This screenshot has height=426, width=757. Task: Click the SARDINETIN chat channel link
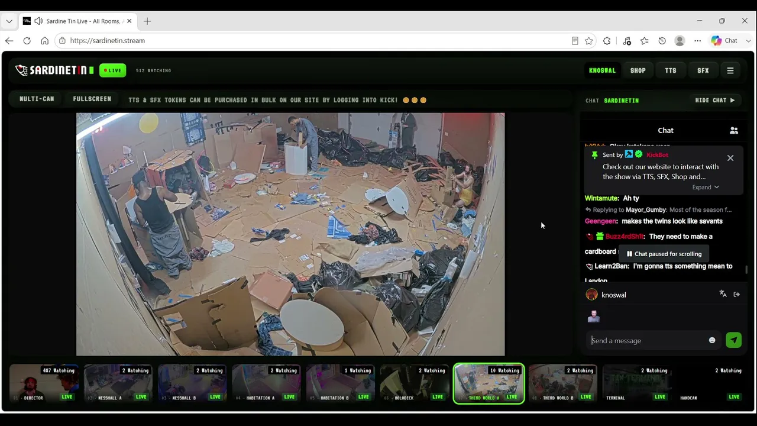click(x=621, y=101)
